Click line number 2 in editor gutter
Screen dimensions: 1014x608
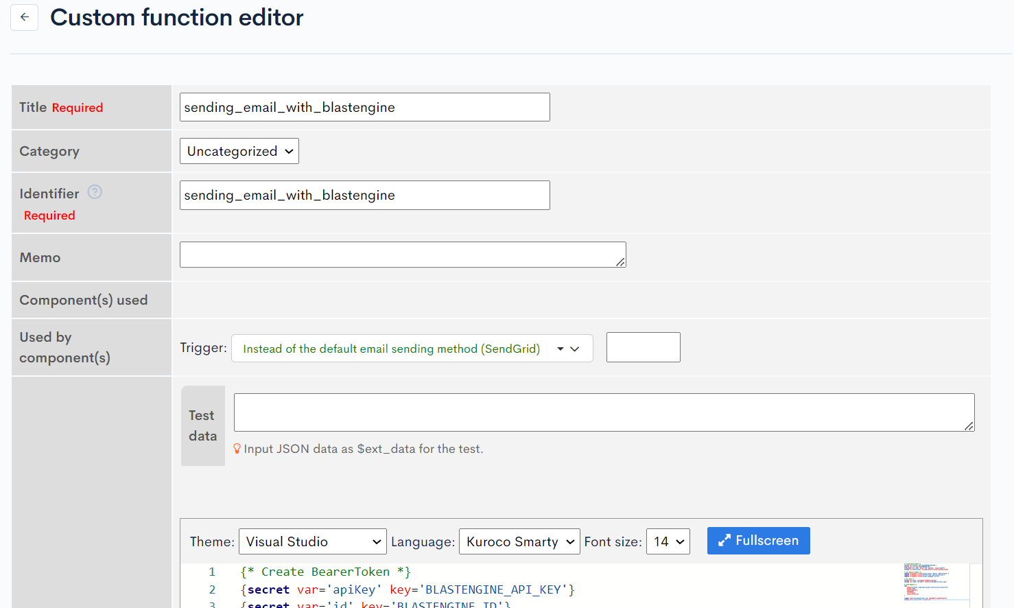[x=212, y=589]
